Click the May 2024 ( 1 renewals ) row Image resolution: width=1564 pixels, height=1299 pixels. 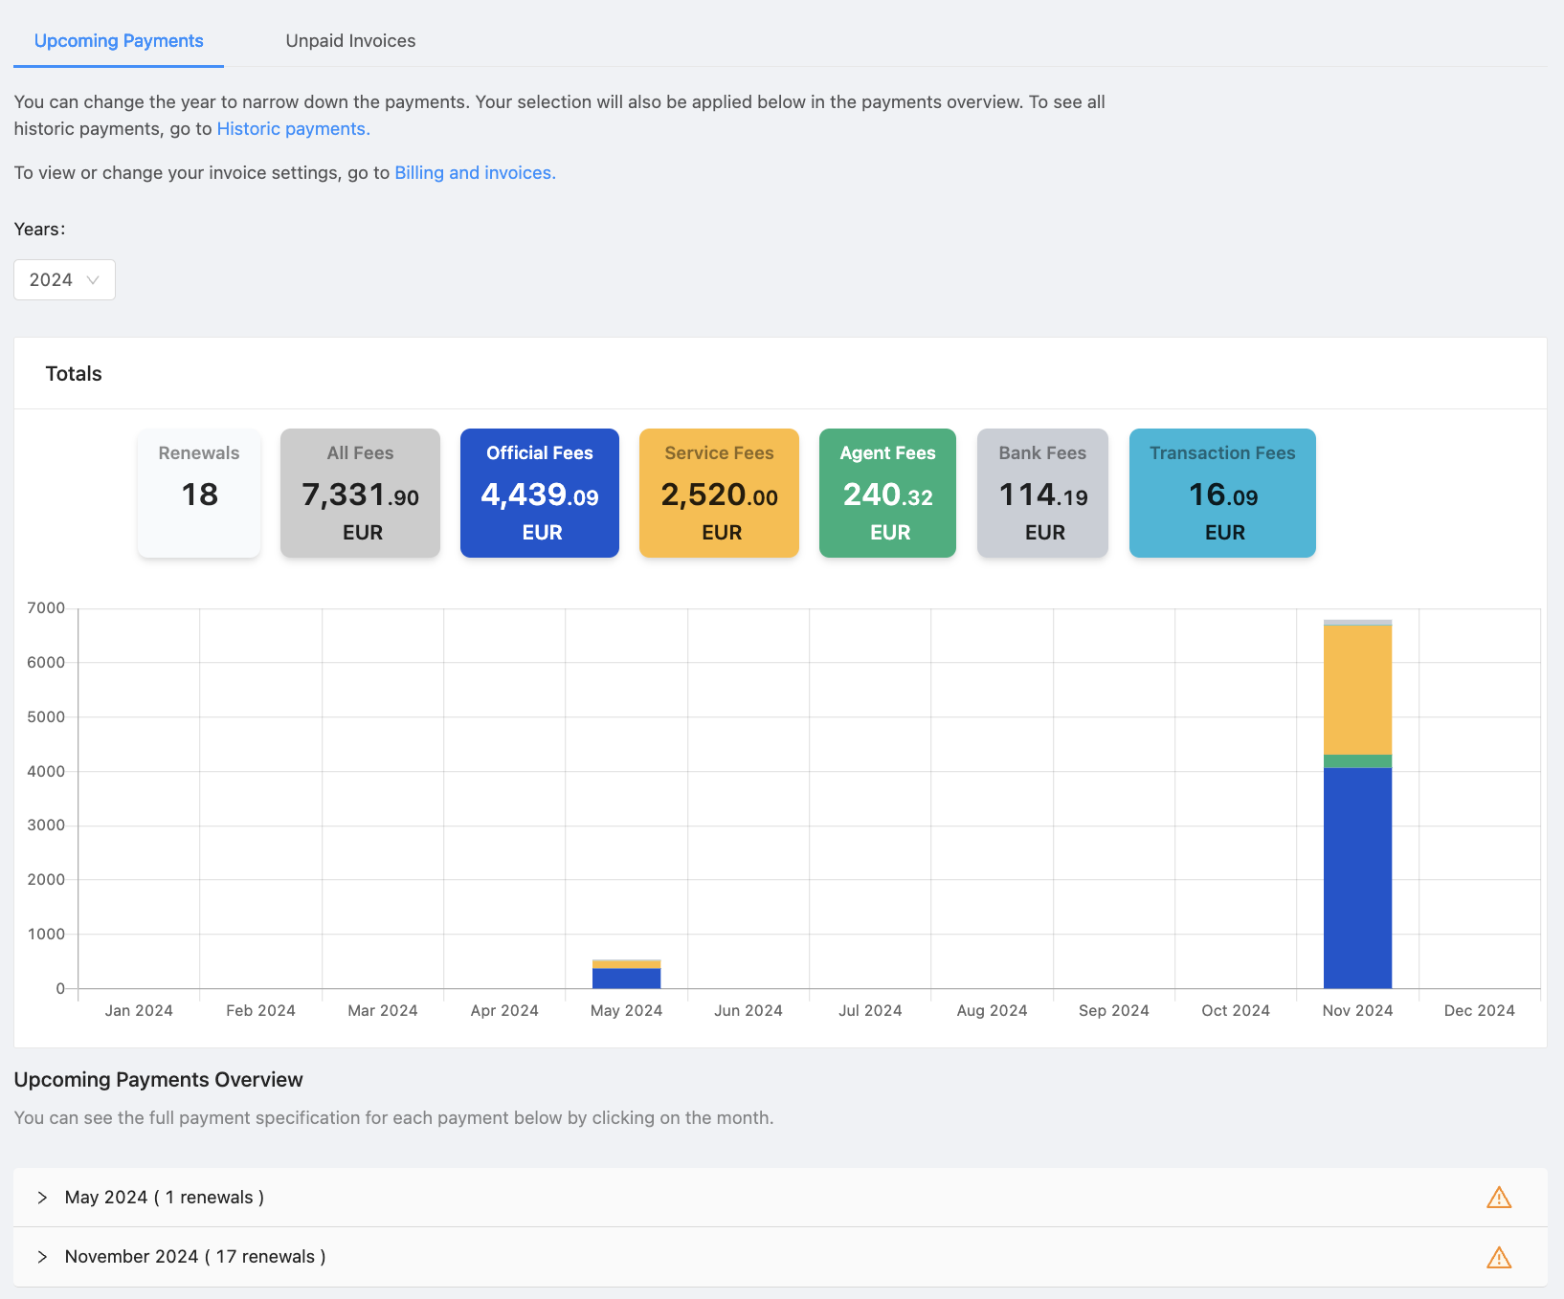point(164,1197)
